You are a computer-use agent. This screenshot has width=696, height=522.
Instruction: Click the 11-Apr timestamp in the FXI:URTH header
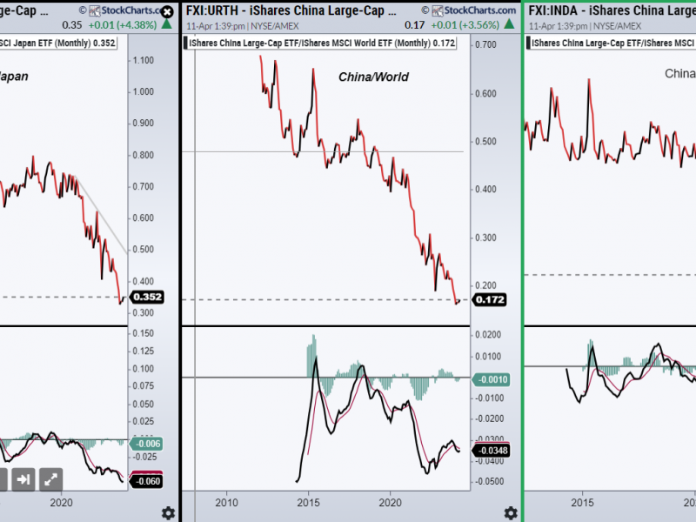click(x=243, y=26)
